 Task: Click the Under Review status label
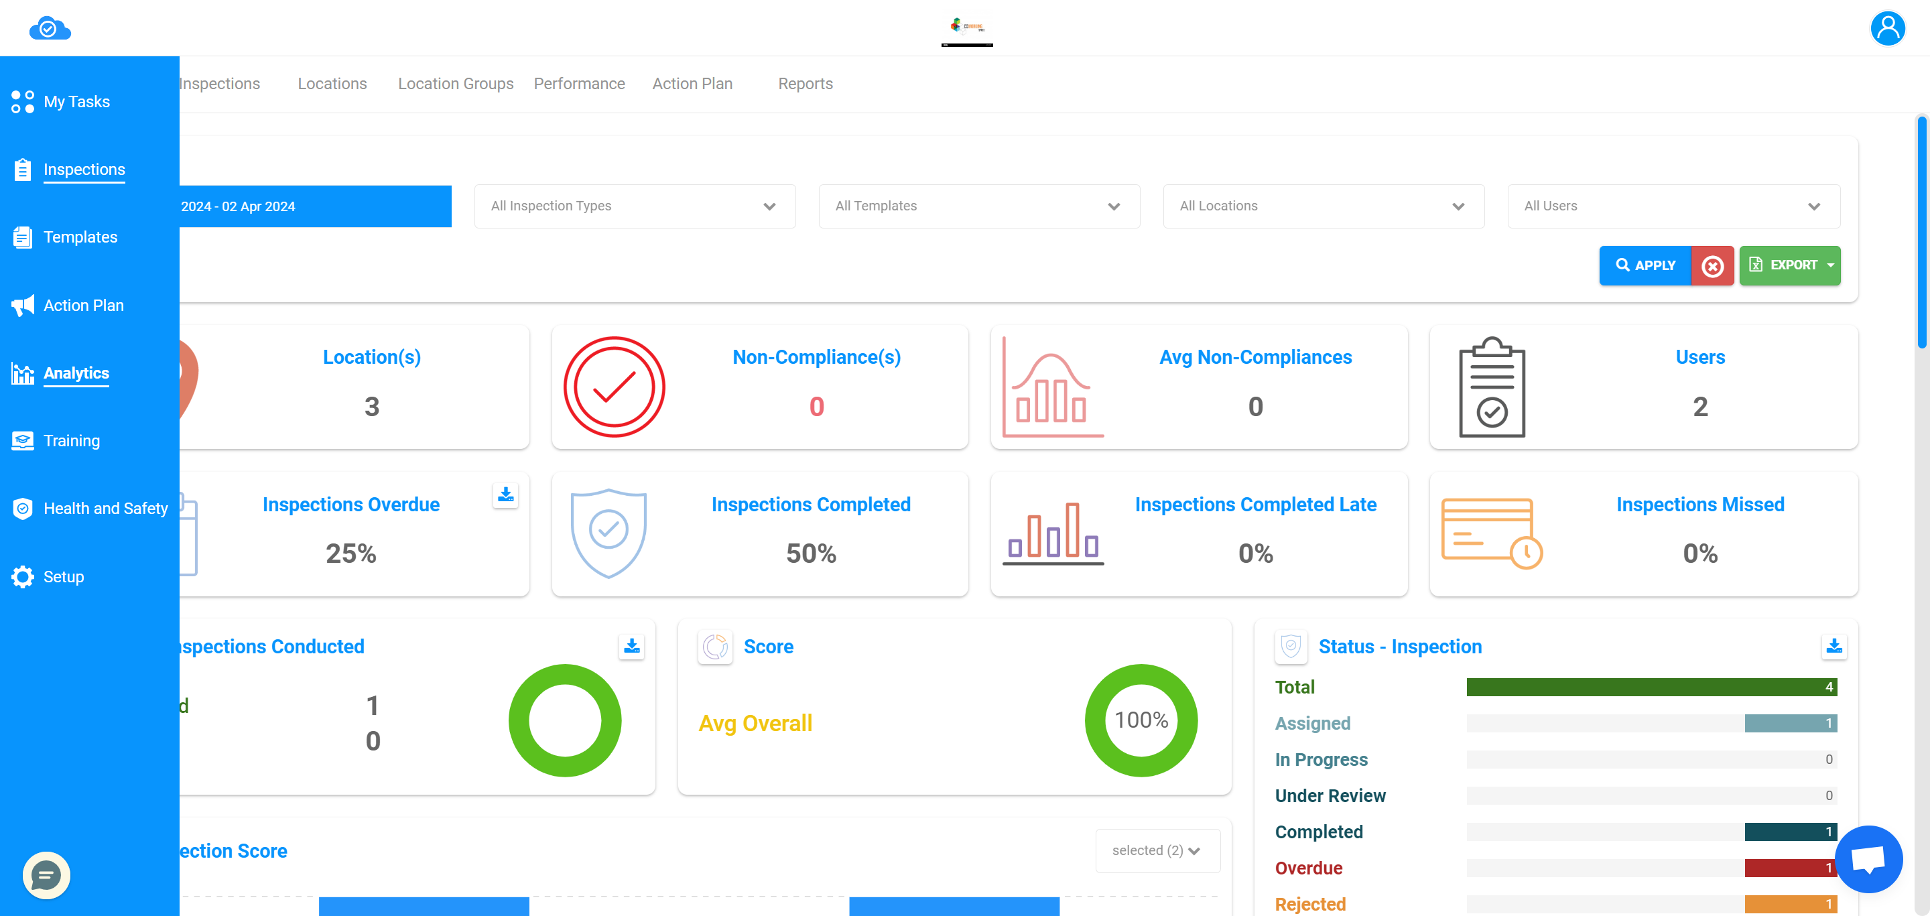[x=1330, y=795]
